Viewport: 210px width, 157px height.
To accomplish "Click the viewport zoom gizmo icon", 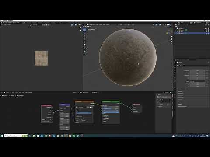I will point(171,37).
